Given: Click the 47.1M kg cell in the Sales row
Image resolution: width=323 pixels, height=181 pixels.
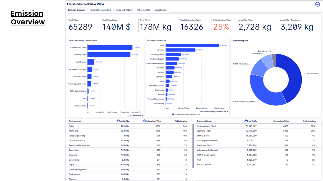Looking at the screenshot, I should [x=125, y=126].
